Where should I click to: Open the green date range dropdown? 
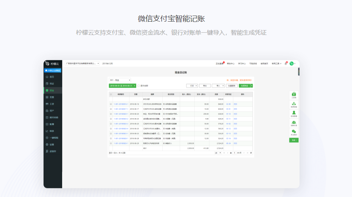pos(122,86)
